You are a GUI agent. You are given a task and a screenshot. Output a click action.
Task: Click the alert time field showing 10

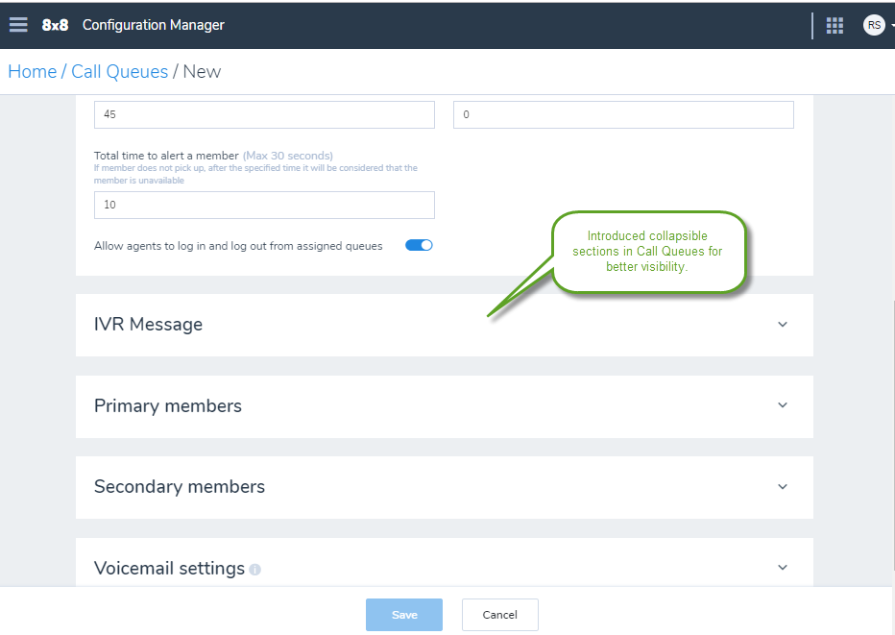pyautogui.click(x=264, y=205)
